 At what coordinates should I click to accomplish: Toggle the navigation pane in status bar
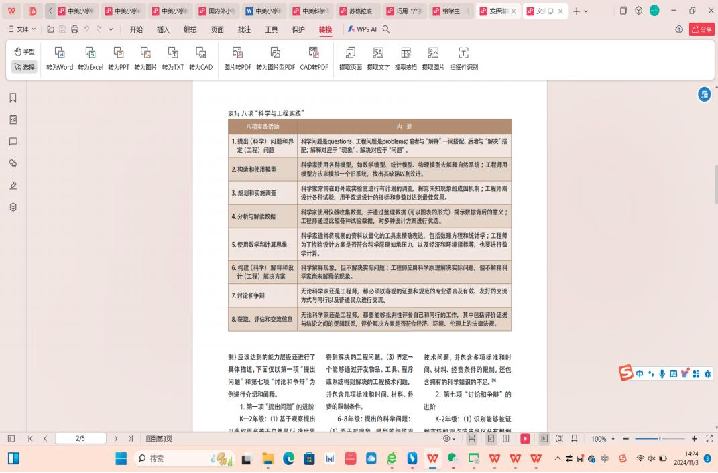[x=11, y=439]
